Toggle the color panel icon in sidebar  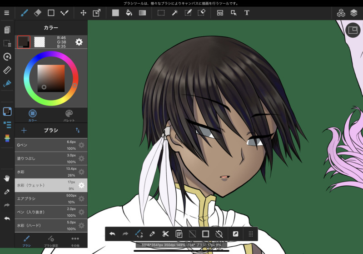tap(7, 112)
